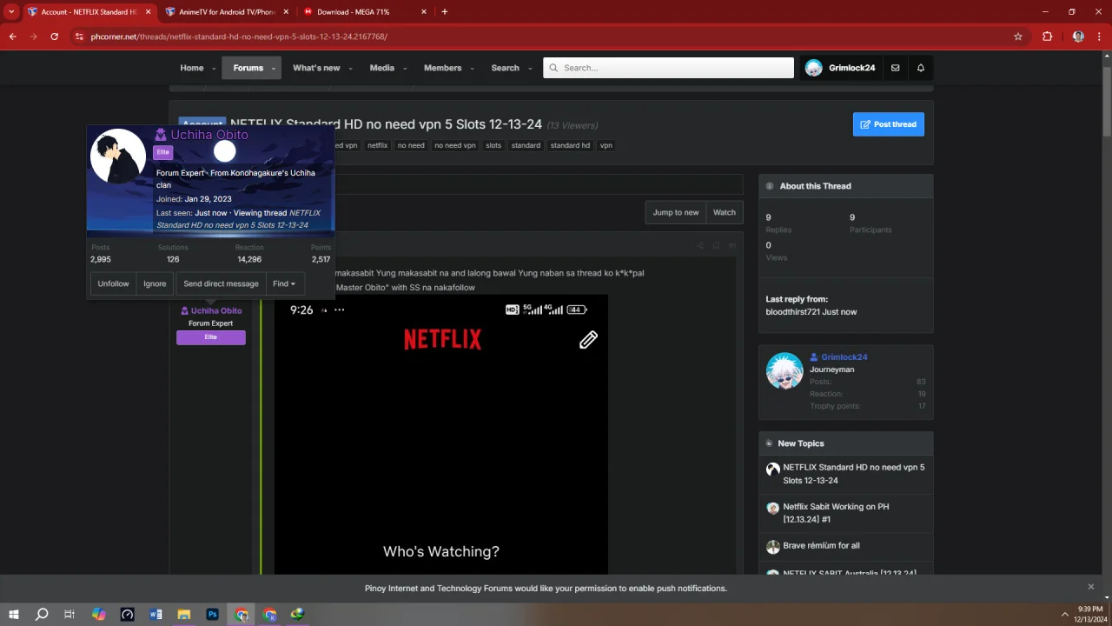Open Grimlock24 account menu in the header

[x=840, y=68]
